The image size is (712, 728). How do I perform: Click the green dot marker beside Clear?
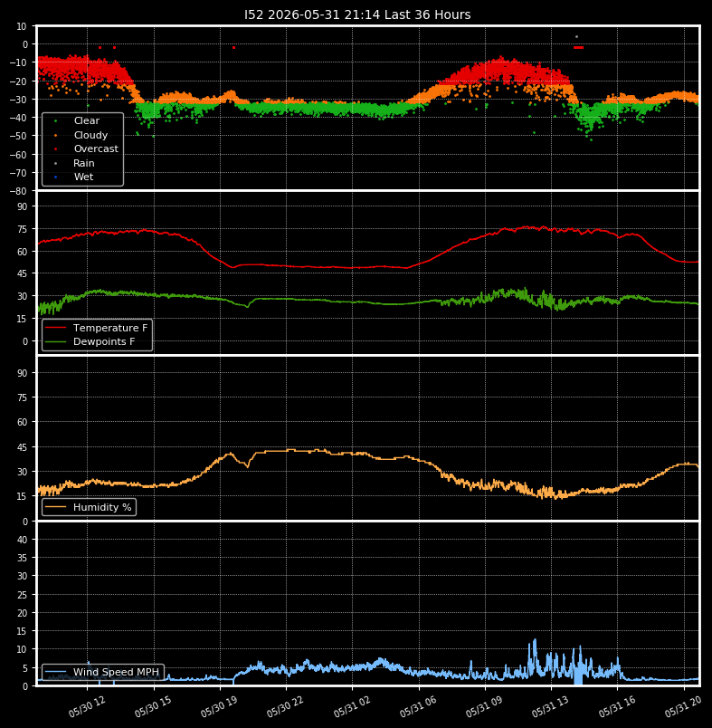click(x=56, y=121)
